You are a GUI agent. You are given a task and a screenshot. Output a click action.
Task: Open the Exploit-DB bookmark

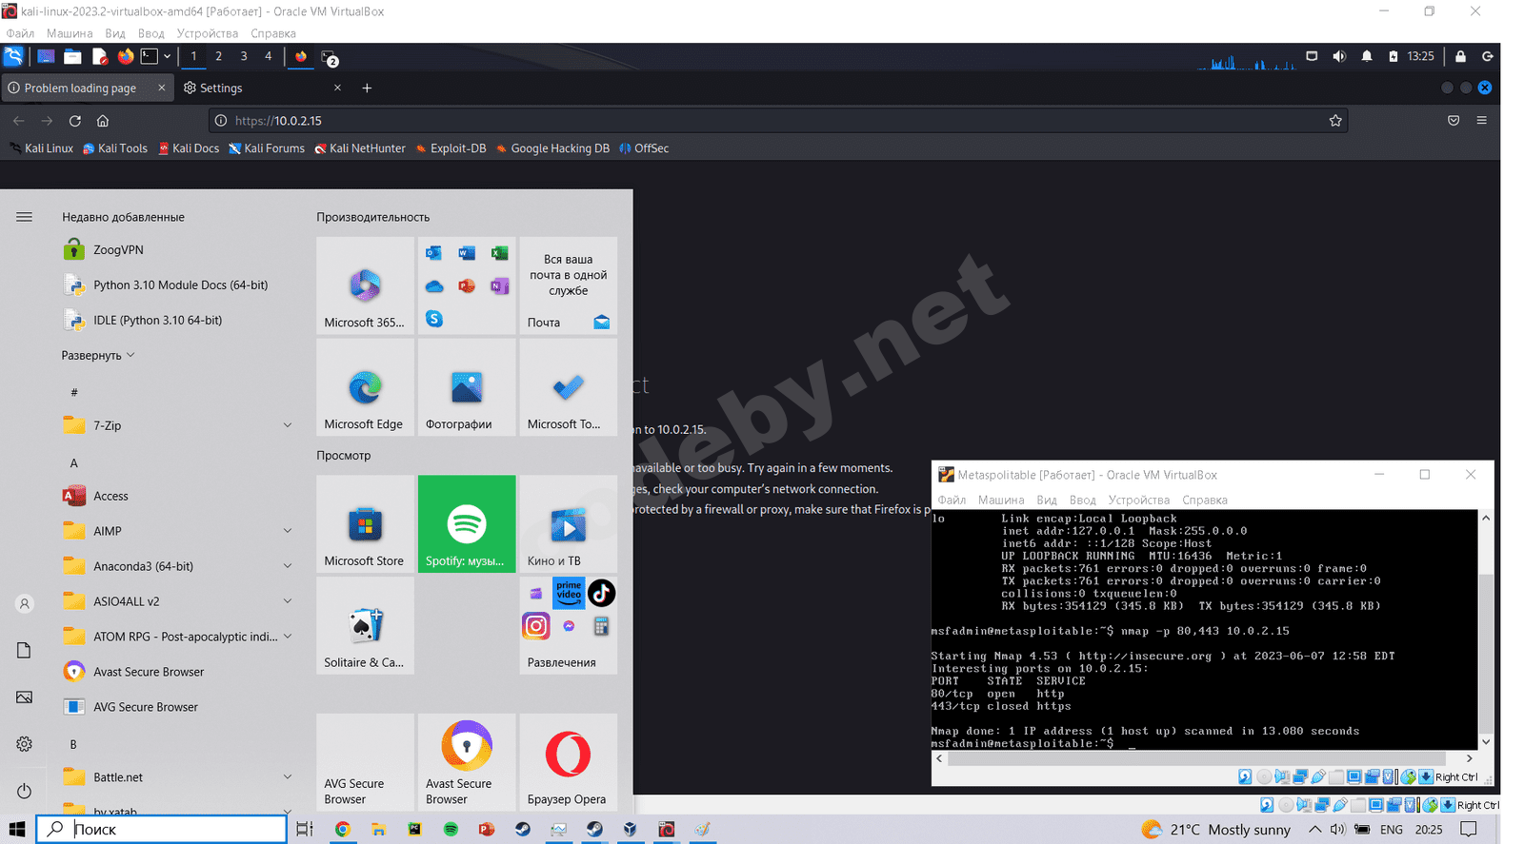click(451, 148)
